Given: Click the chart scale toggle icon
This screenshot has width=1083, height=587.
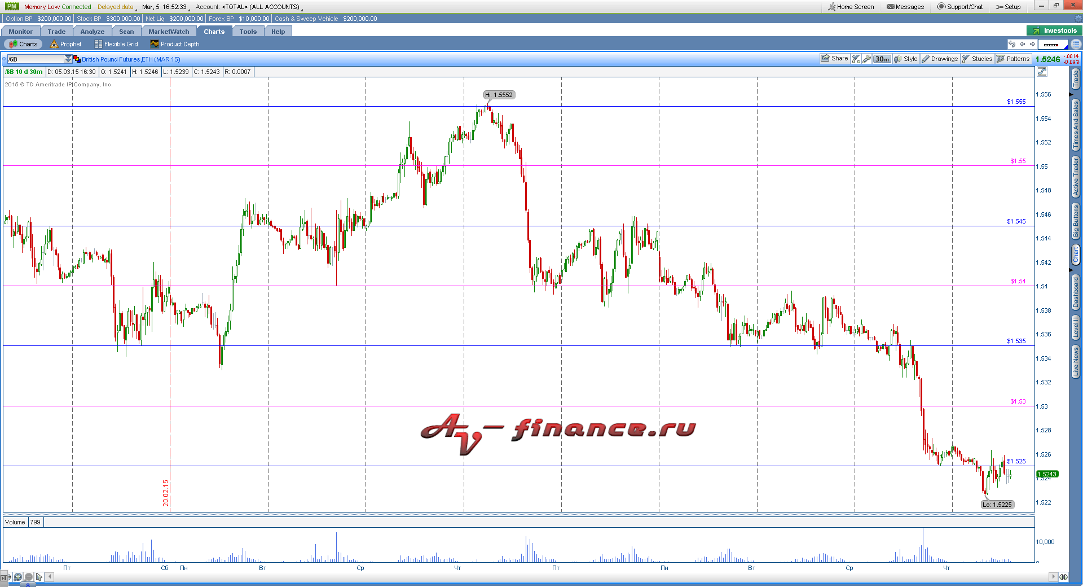Looking at the screenshot, I should (1042, 72).
